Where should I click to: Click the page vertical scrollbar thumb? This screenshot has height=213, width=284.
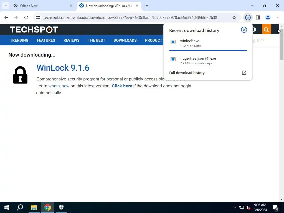[282, 44]
